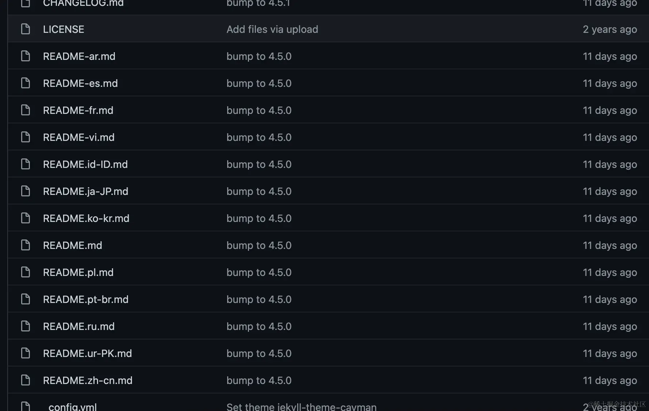Open the LICENSE file
Screen dimensions: 649x411
pyautogui.click(x=63, y=29)
